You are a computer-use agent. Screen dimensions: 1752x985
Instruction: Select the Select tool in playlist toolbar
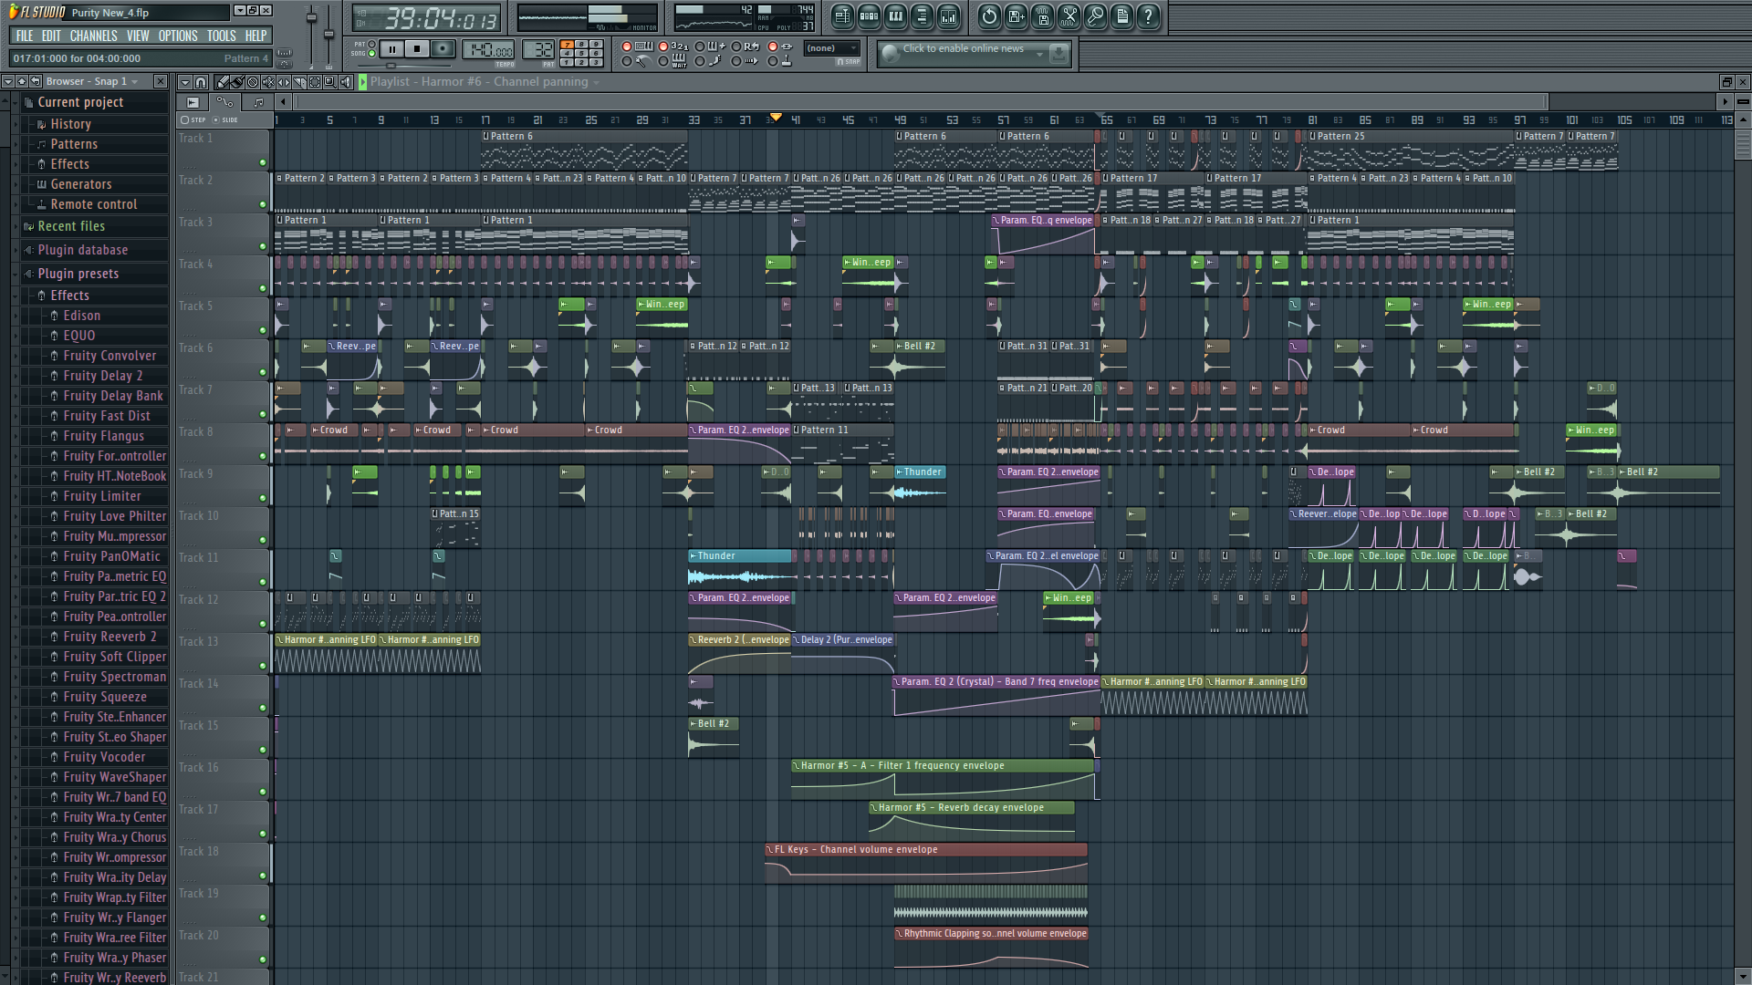[315, 82]
